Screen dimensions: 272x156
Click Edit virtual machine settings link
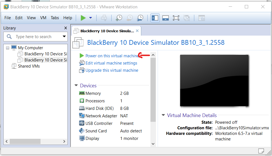pyautogui.click(x=111, y=63)
